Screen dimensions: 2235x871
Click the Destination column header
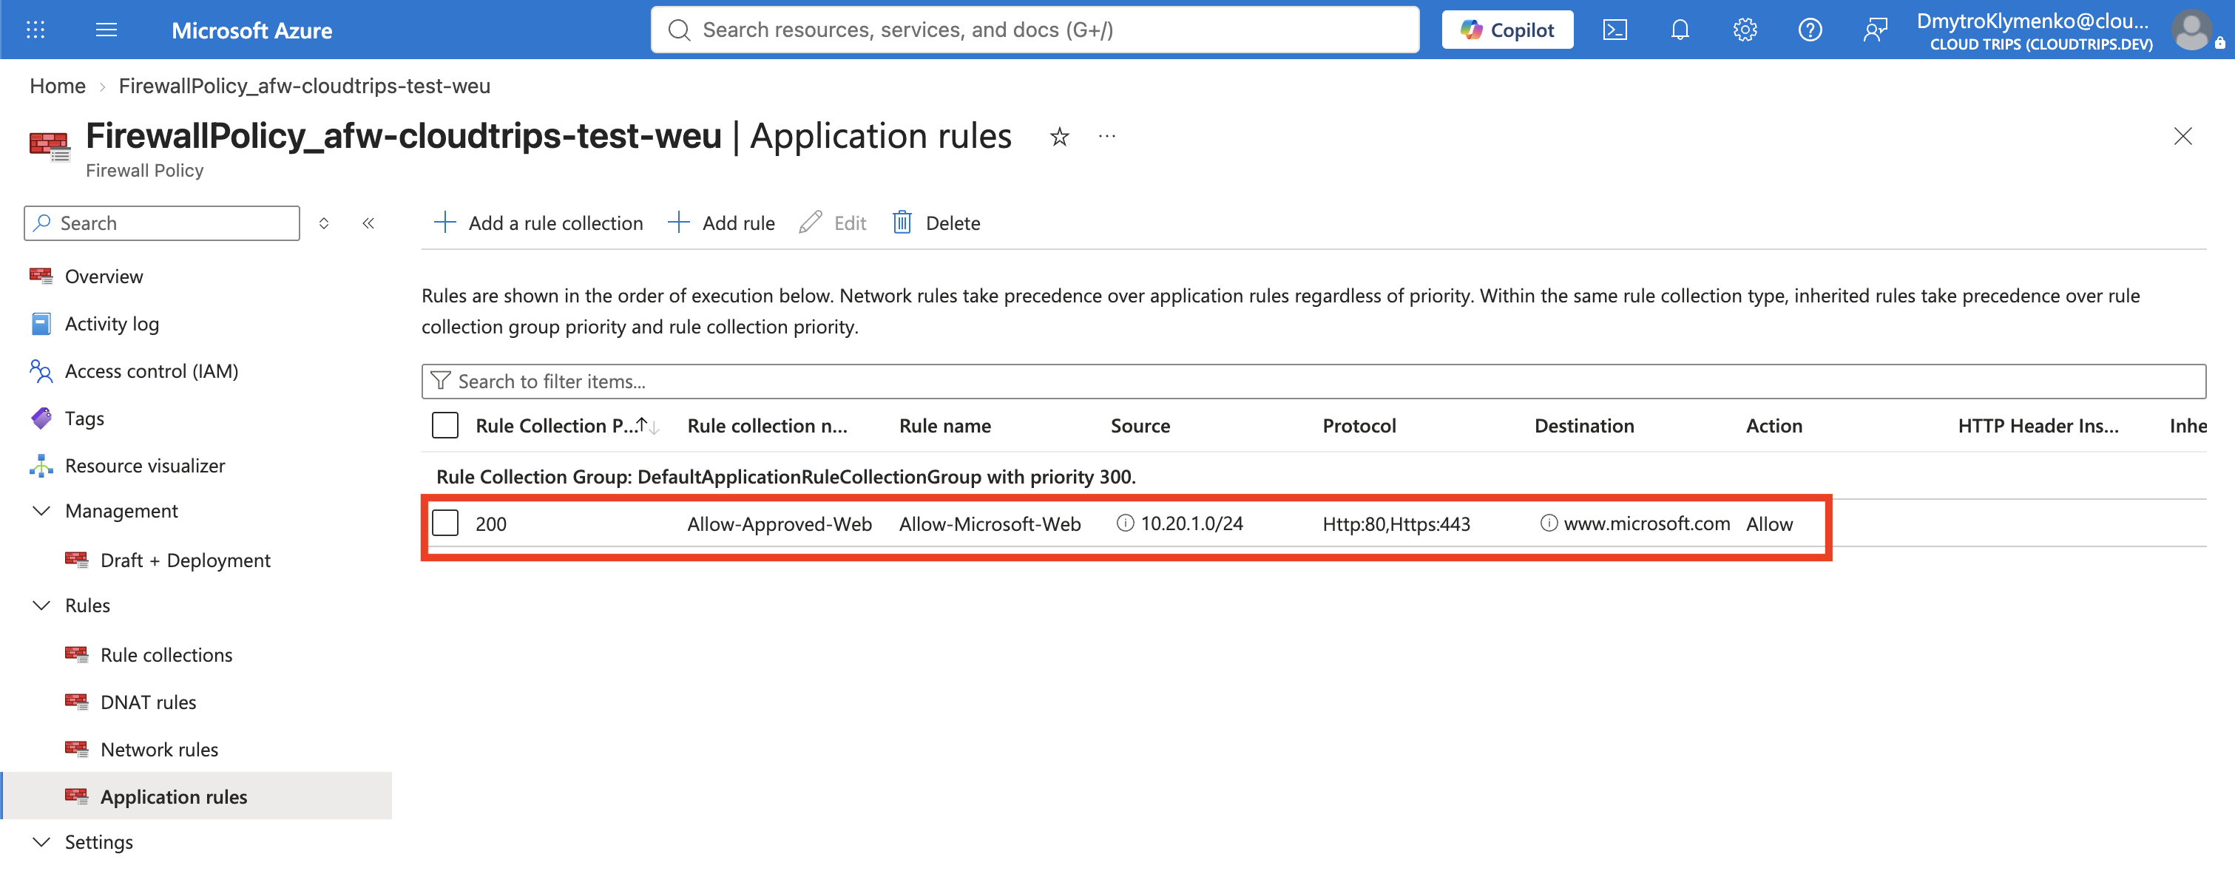click(1583, 426)
